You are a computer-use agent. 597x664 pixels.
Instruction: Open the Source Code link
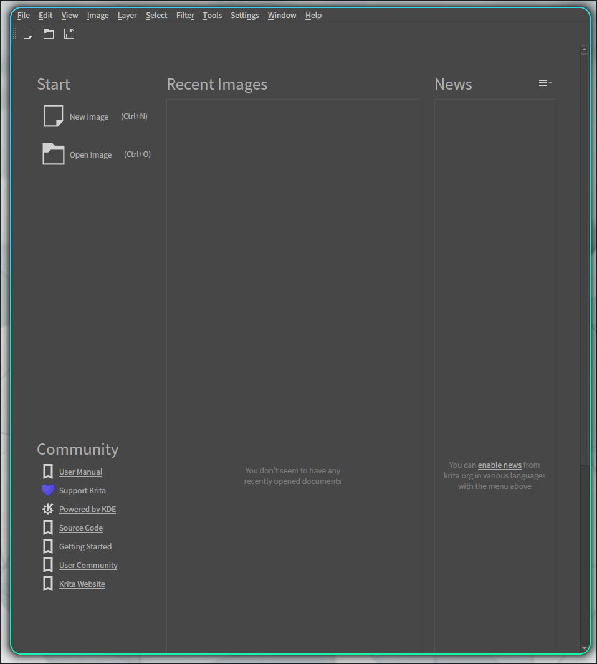(x=81, y=528)
